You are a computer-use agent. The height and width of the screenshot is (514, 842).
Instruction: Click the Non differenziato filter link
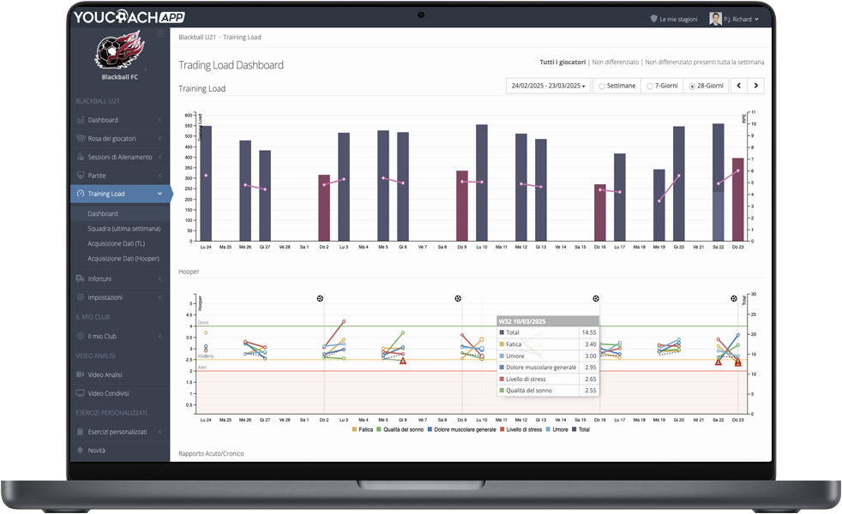pyautogui.click(x=615, y=63)
